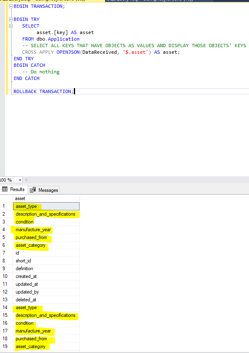249x353 pixels.
Task: Switch to the Messages tab
Action: (x=44, y=190)
